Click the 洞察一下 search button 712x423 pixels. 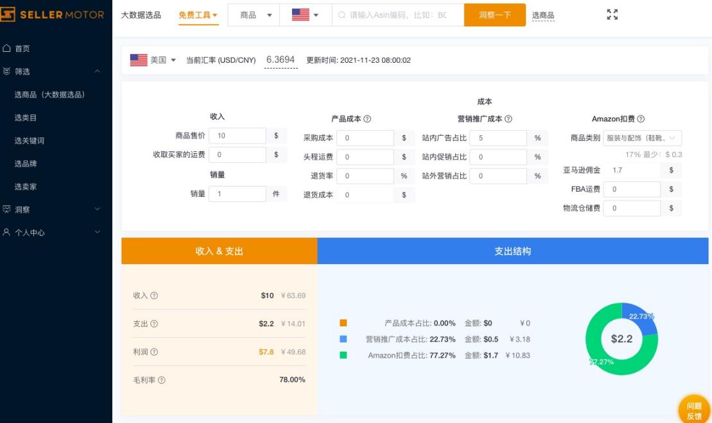494,15
